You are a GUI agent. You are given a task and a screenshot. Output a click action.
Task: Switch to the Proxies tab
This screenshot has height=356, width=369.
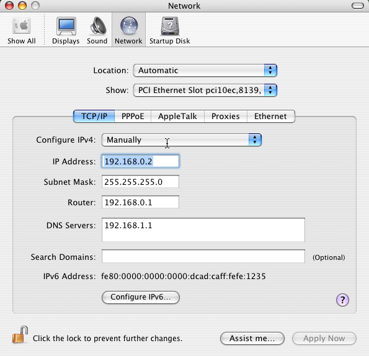tap(226, 116)
